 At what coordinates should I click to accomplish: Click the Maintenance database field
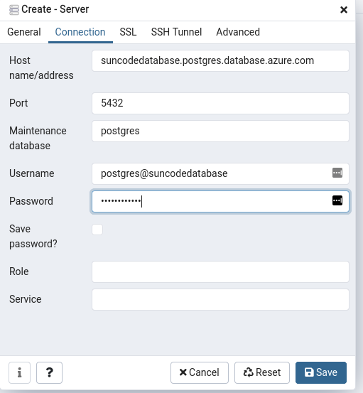click(x=220, y=131)
